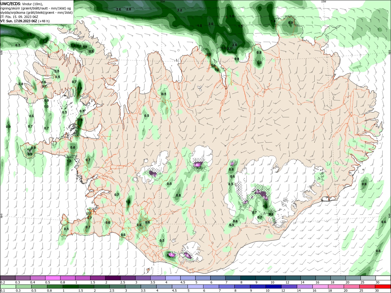Click the pale green rain swatch at 0.1

8,287
